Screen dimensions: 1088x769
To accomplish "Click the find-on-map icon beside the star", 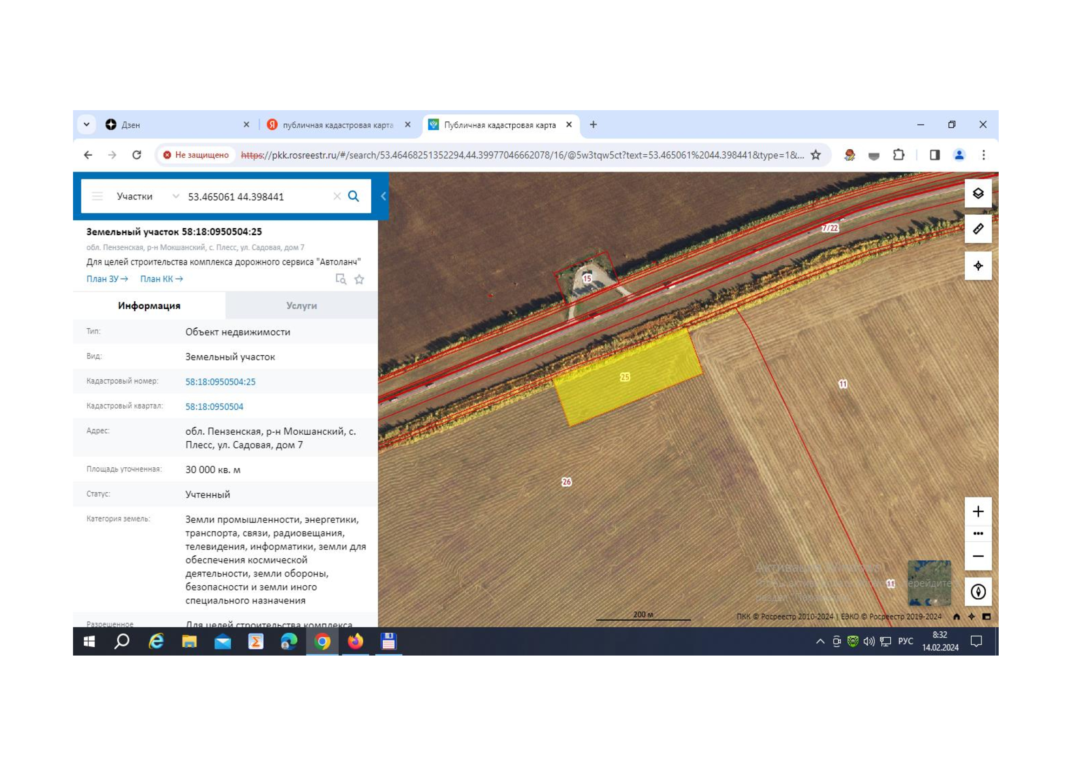I will [340, 279].
